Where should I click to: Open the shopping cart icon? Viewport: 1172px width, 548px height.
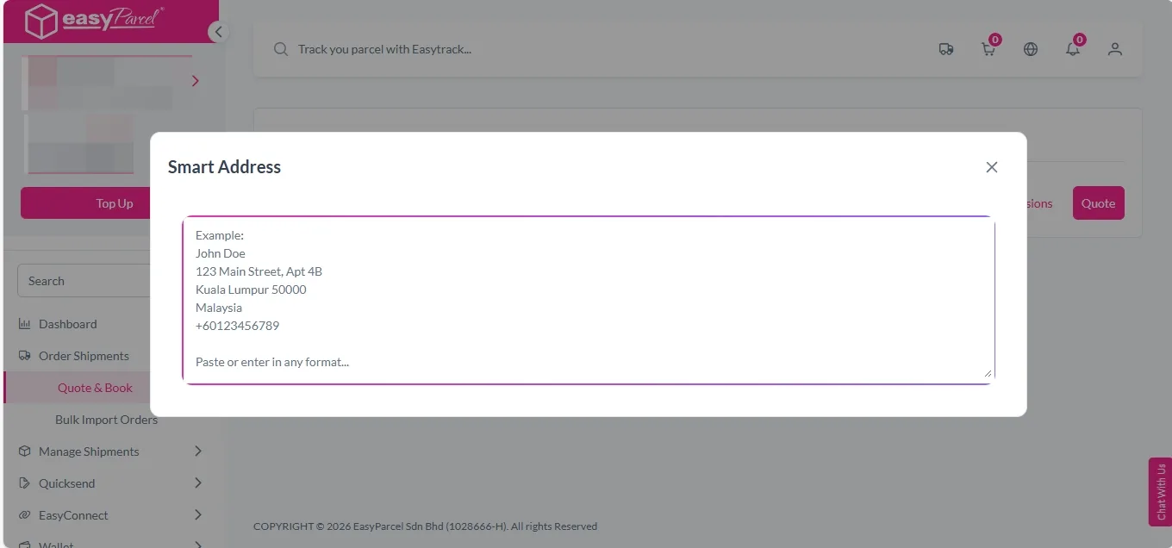click(988, 49)
